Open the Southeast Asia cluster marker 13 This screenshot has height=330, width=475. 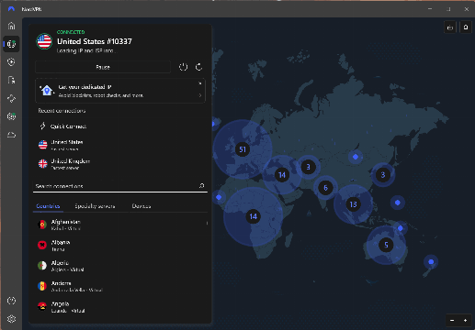click(353, 204)
